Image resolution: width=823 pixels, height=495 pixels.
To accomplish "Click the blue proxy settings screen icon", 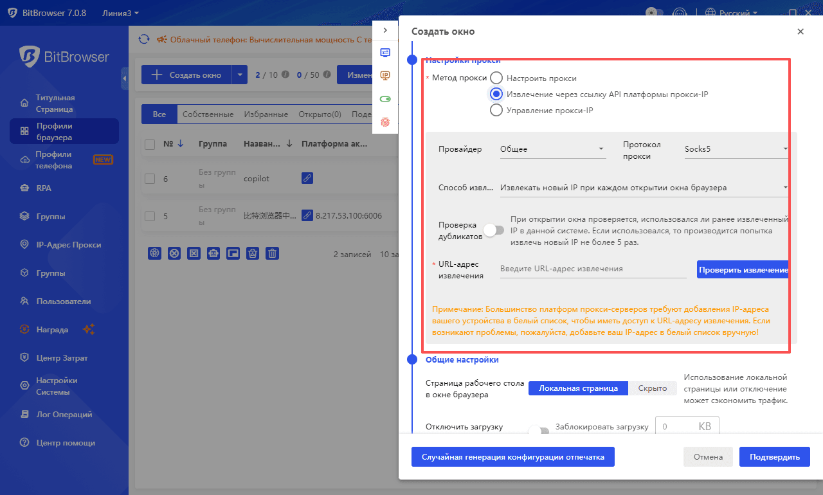I will 384,53.
